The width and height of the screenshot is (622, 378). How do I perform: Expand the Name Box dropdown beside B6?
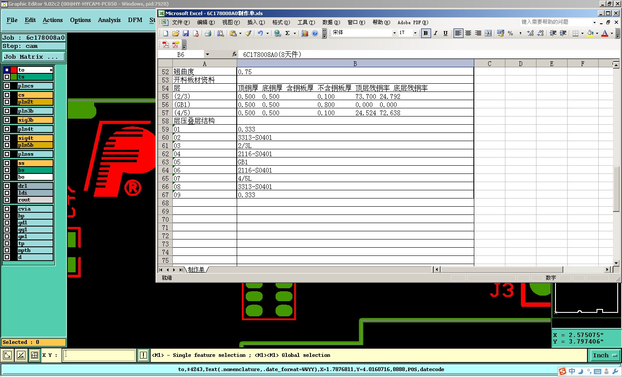(x=207, y=54)
